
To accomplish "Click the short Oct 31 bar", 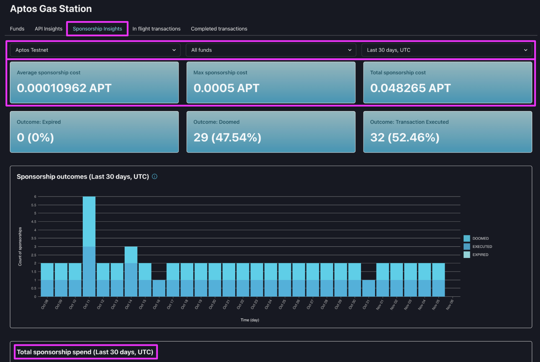I will [x=369, y=288].
